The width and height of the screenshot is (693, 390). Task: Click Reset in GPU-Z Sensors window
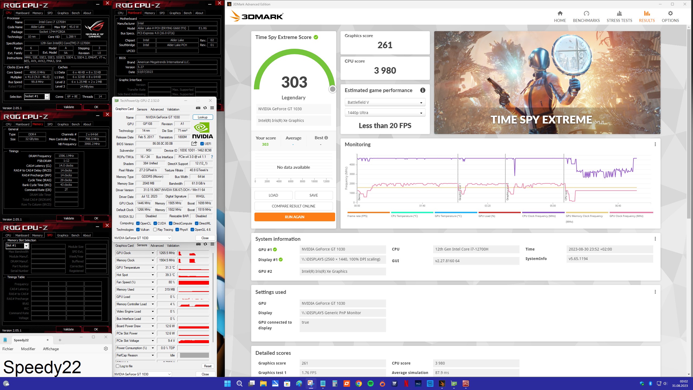208,366
